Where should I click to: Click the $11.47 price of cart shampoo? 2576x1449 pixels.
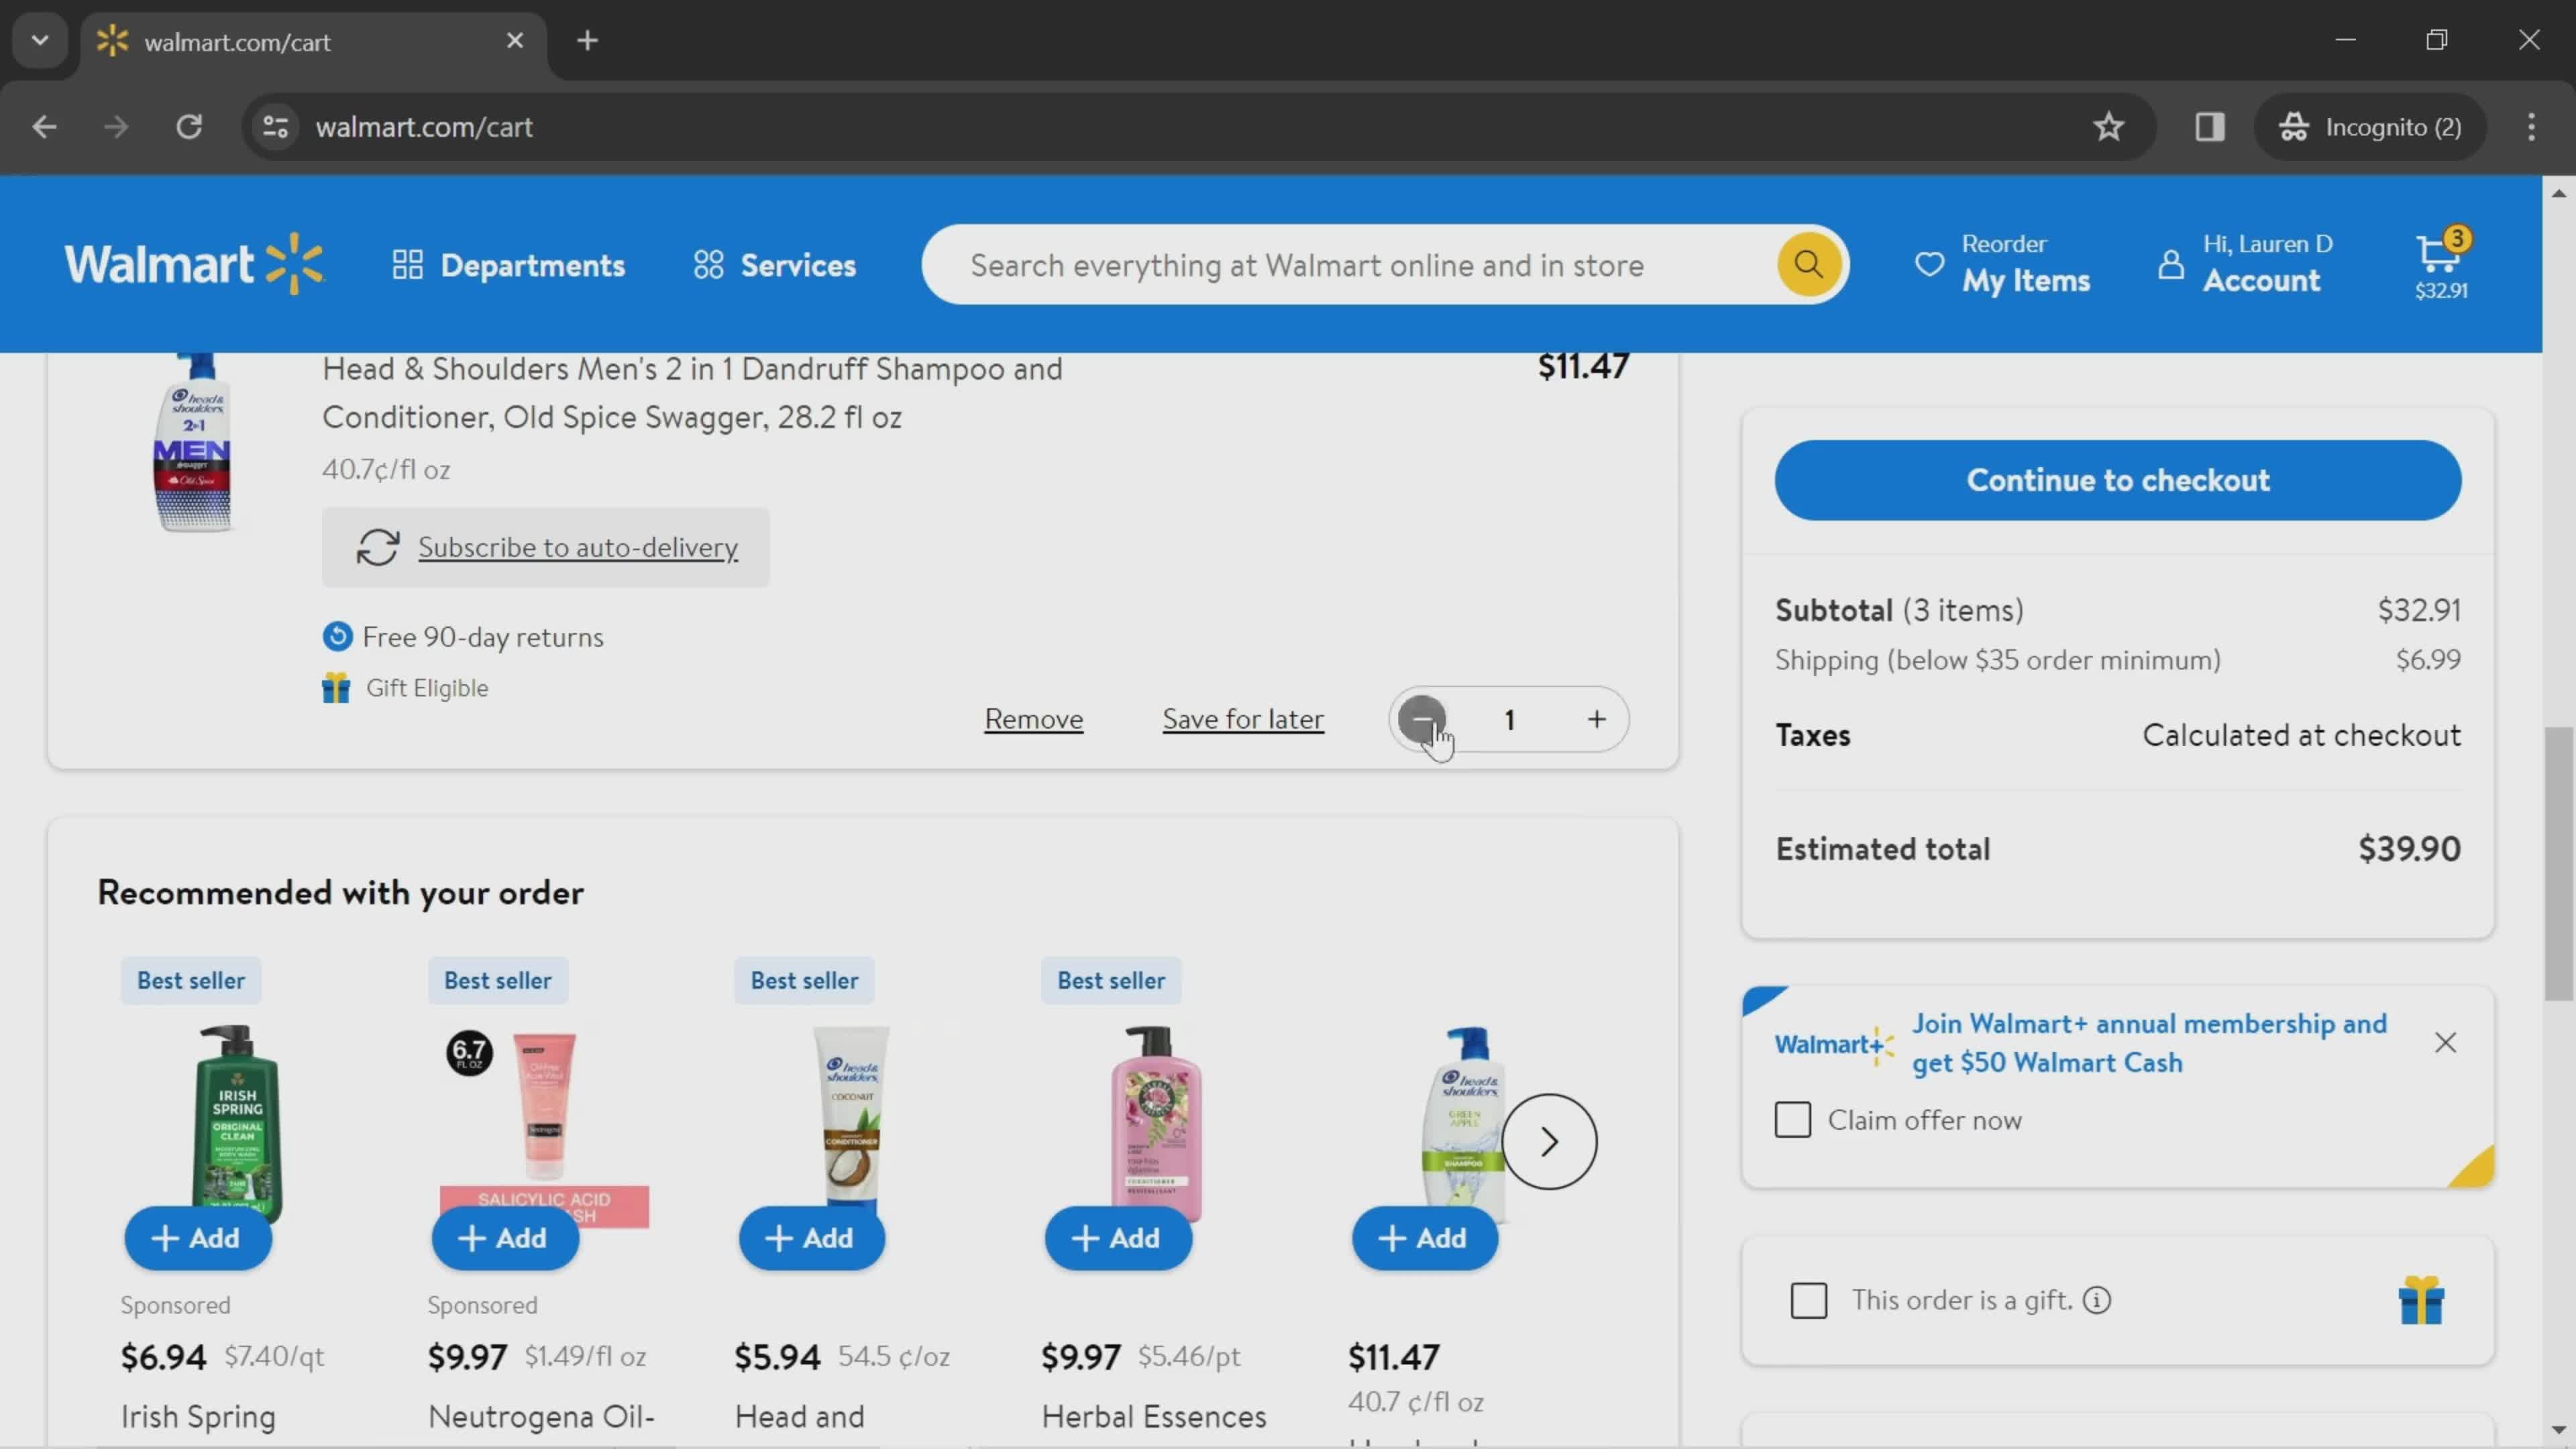point(1583,367)
